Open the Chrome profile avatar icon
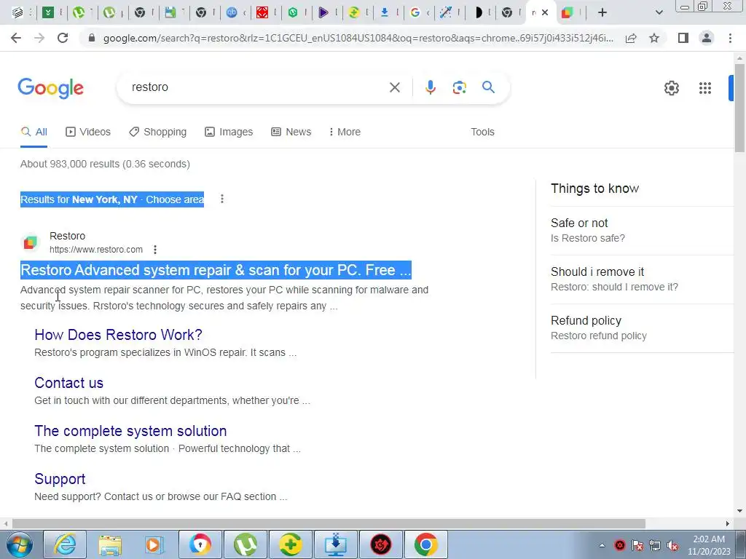Screen dimensions: 746x559 [x=707, y=38]
